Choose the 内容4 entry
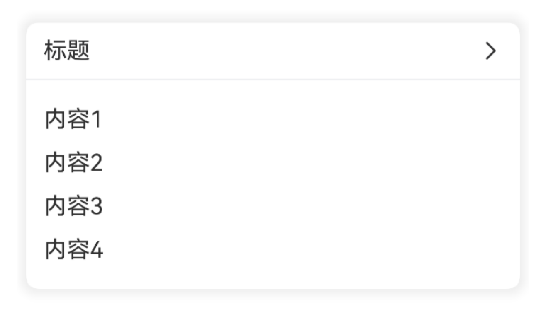The width and height of the screenshot is (546, 314). pos(73,251)
